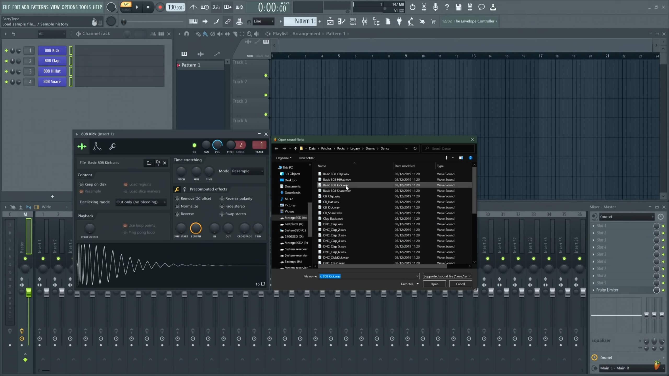Click the TOOLS menu item
The width and height of the screenshot is (669, 376).
click(x=85, y=7)
